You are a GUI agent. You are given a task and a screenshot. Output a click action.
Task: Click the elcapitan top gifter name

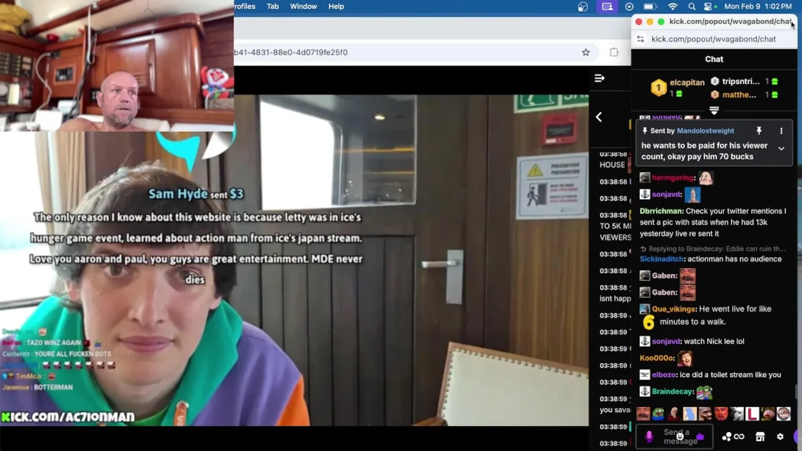coord(687,82)
